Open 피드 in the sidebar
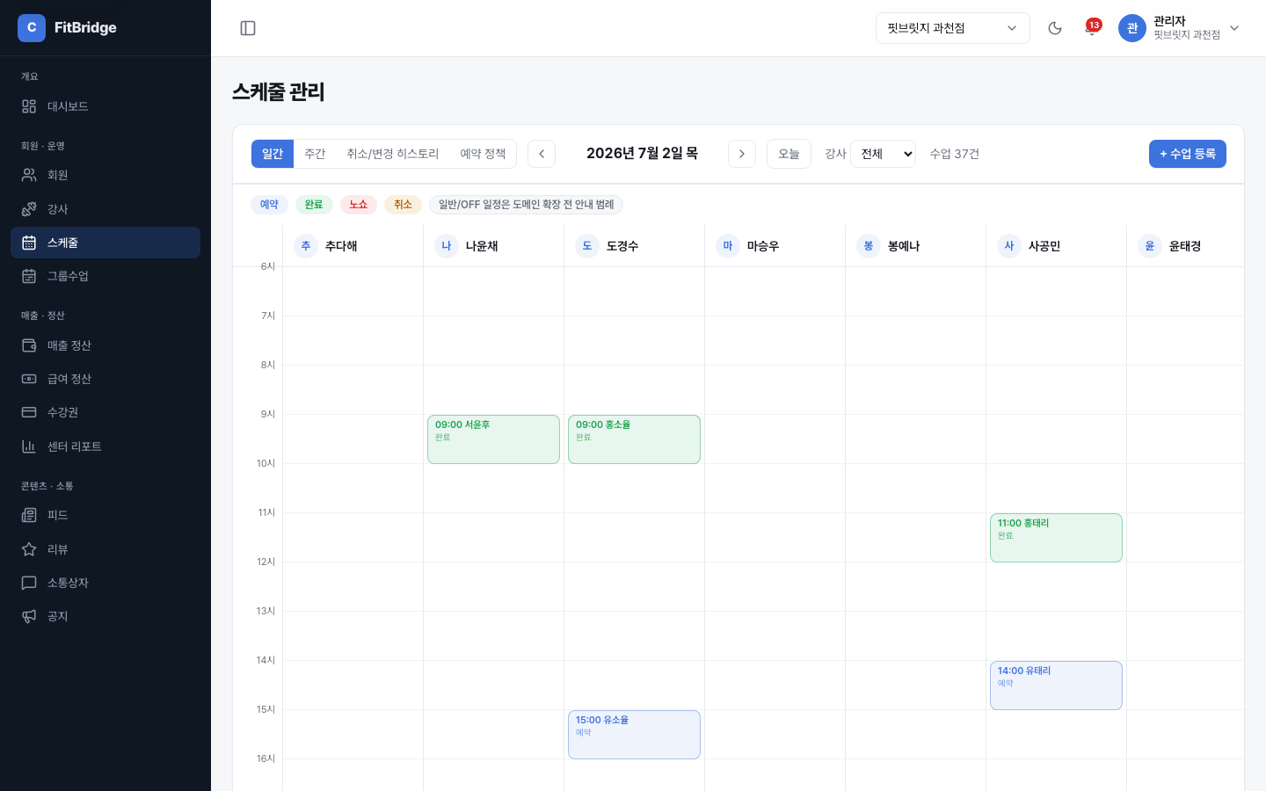 point(105,515)
